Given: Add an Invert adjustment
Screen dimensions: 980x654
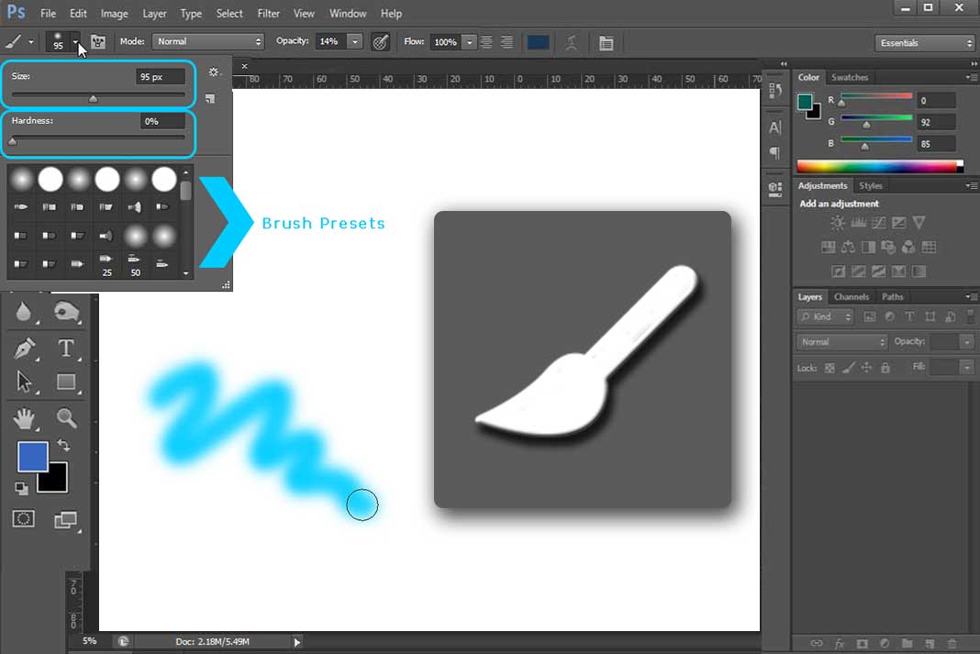Looking at the screenshot, I should pyautogui.click(x=838, y=272).
